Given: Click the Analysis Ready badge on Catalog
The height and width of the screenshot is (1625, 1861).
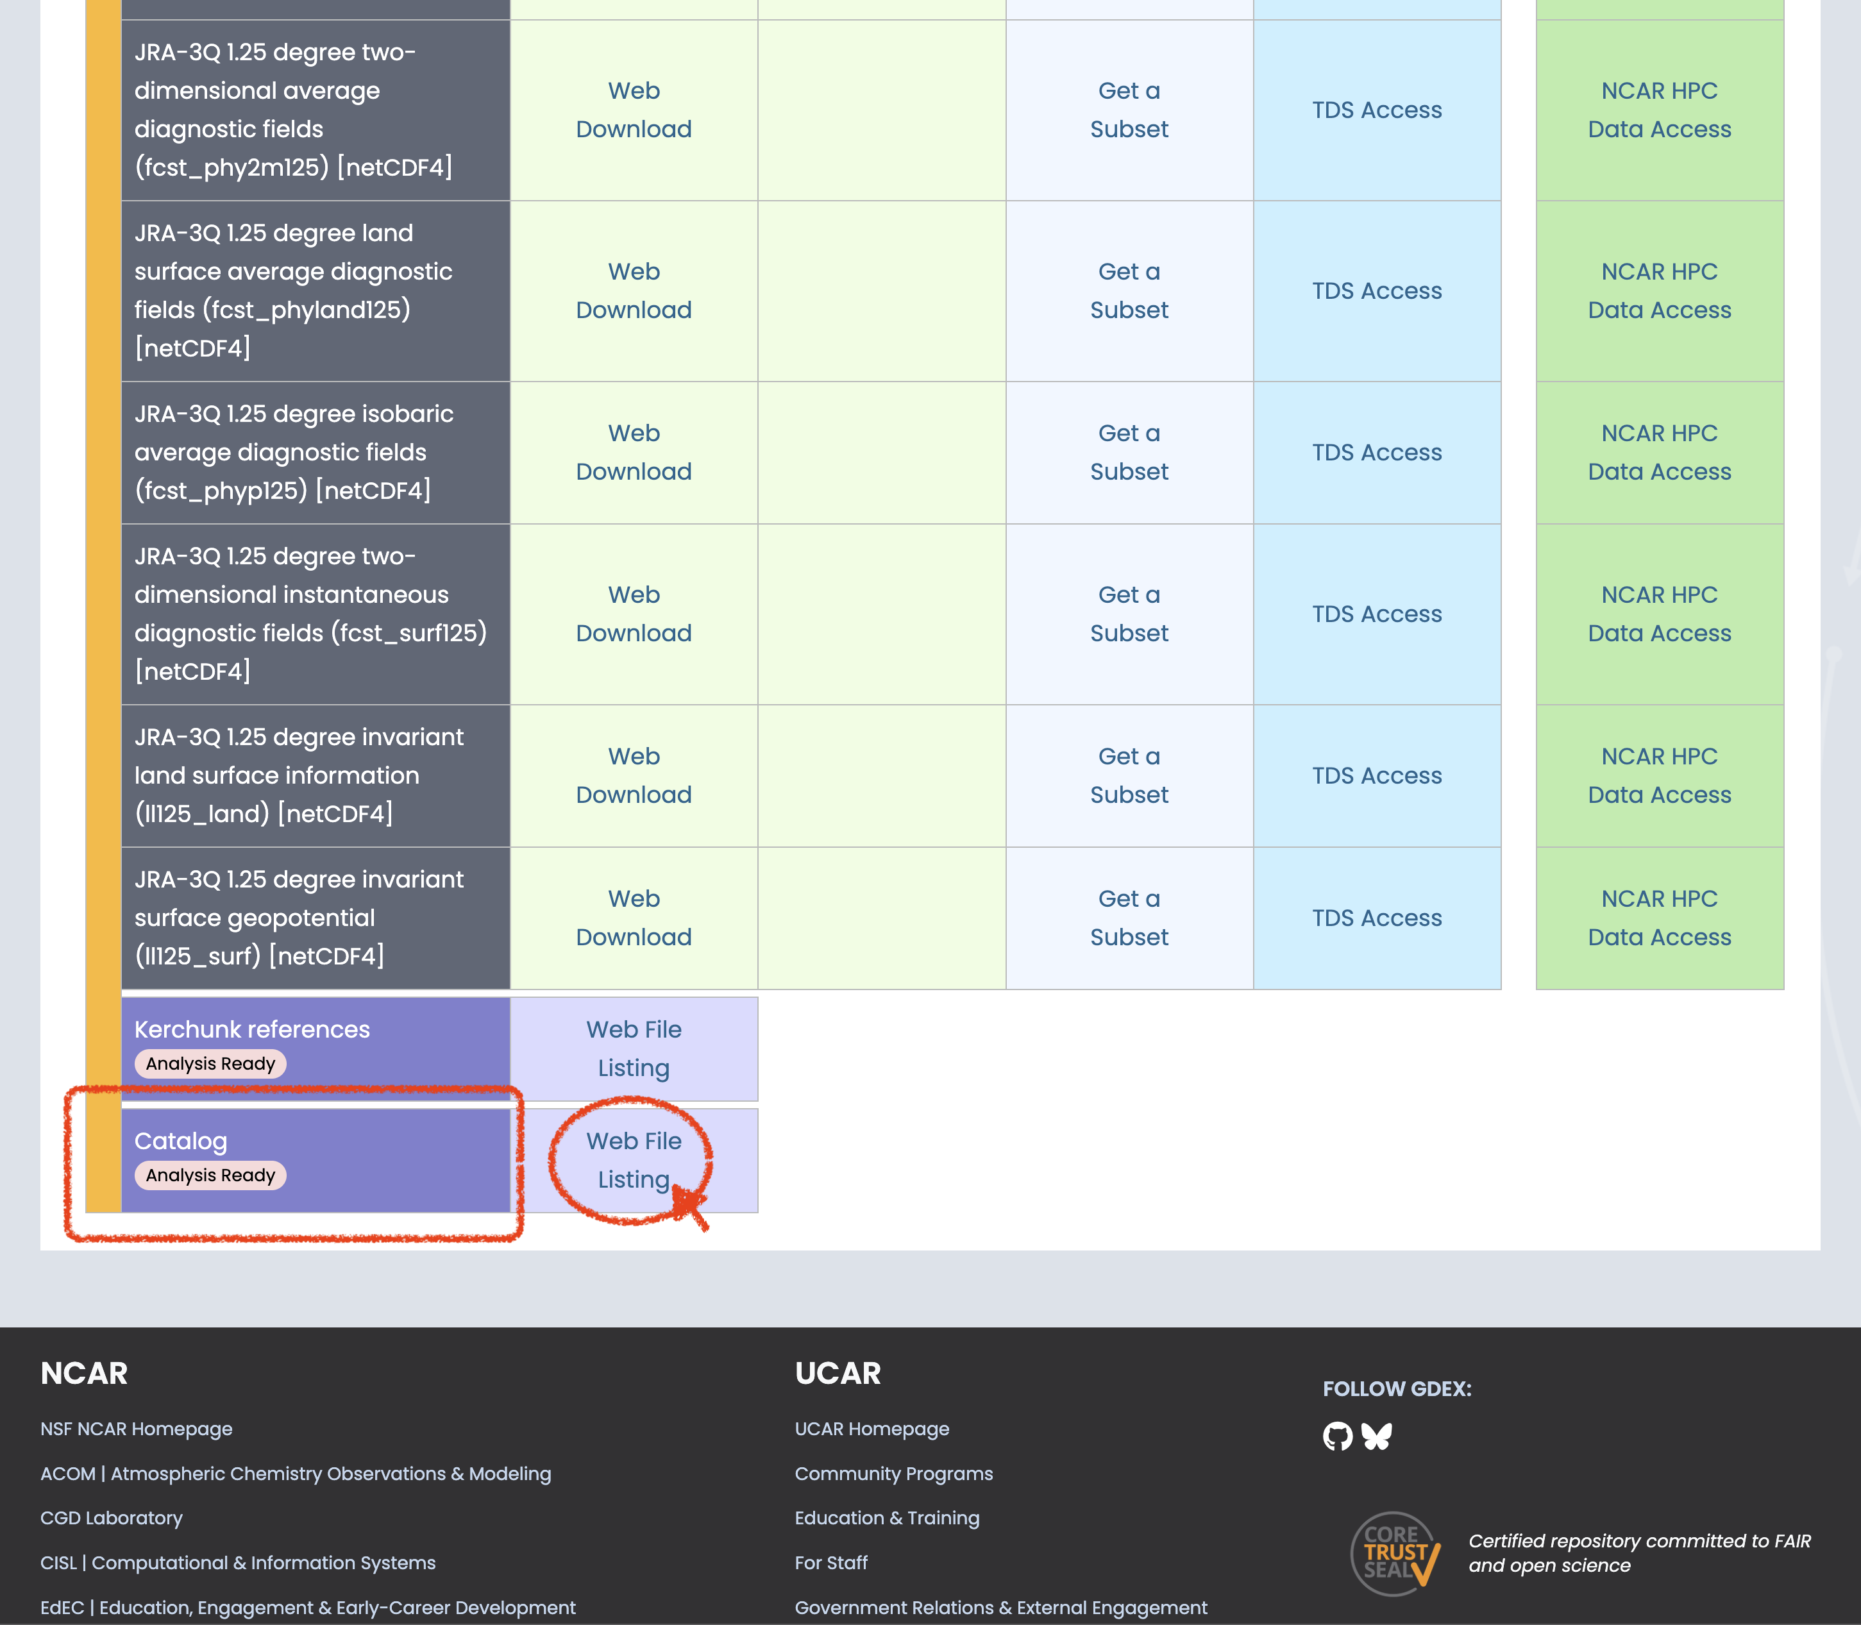Looking at the screenshot, I should (210, 1175).
